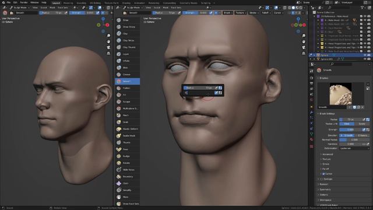373x210 pixels.
Task: Select the Nudge brush
Action: (127, 156)
